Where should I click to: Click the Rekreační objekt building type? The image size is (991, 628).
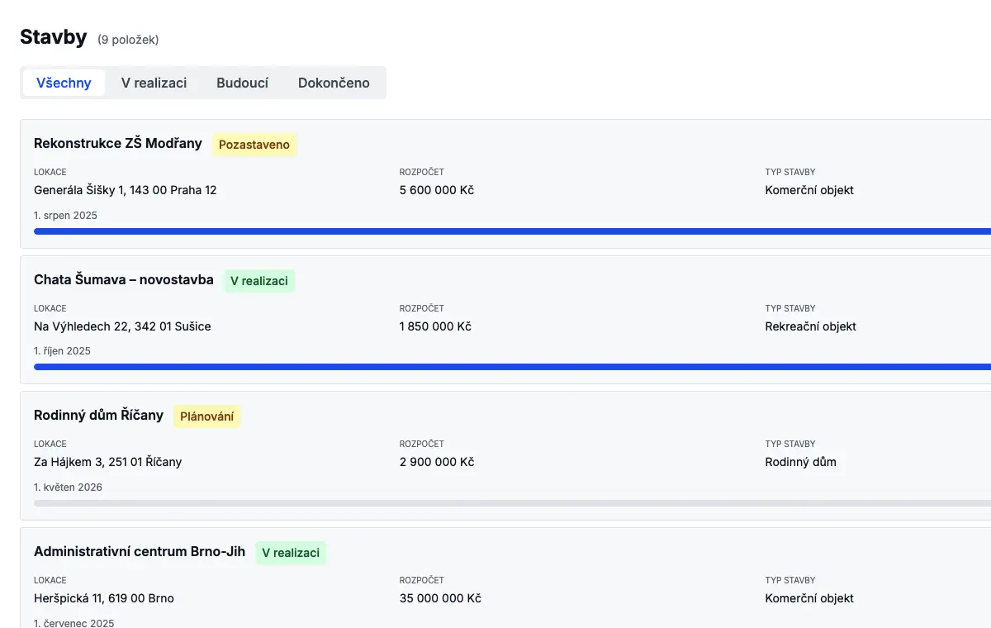tap(810, 326)
